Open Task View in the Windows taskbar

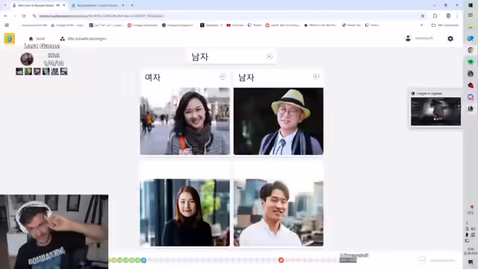[x=471, y=15]
